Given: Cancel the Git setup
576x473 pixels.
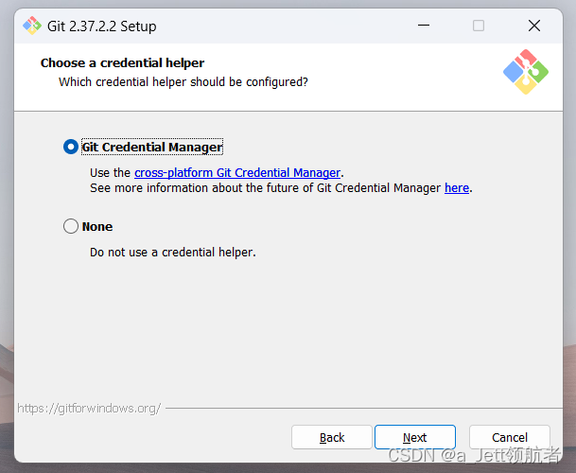Looking at the screenshot, I should tap(510, 437).
